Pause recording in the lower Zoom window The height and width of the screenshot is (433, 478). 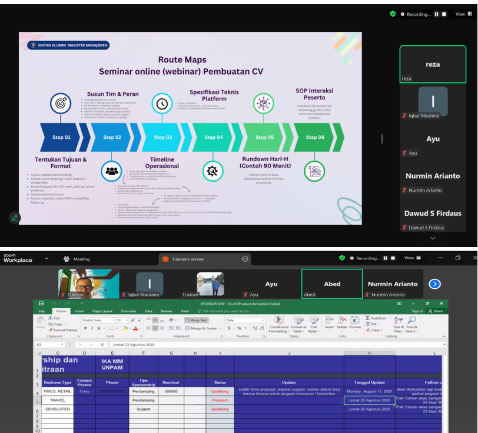[386, 258]
